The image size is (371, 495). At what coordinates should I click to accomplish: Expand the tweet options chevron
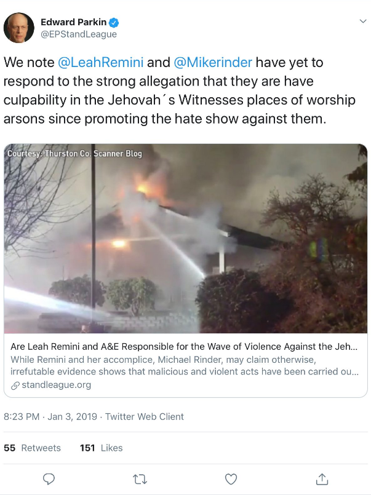point(363,21)
